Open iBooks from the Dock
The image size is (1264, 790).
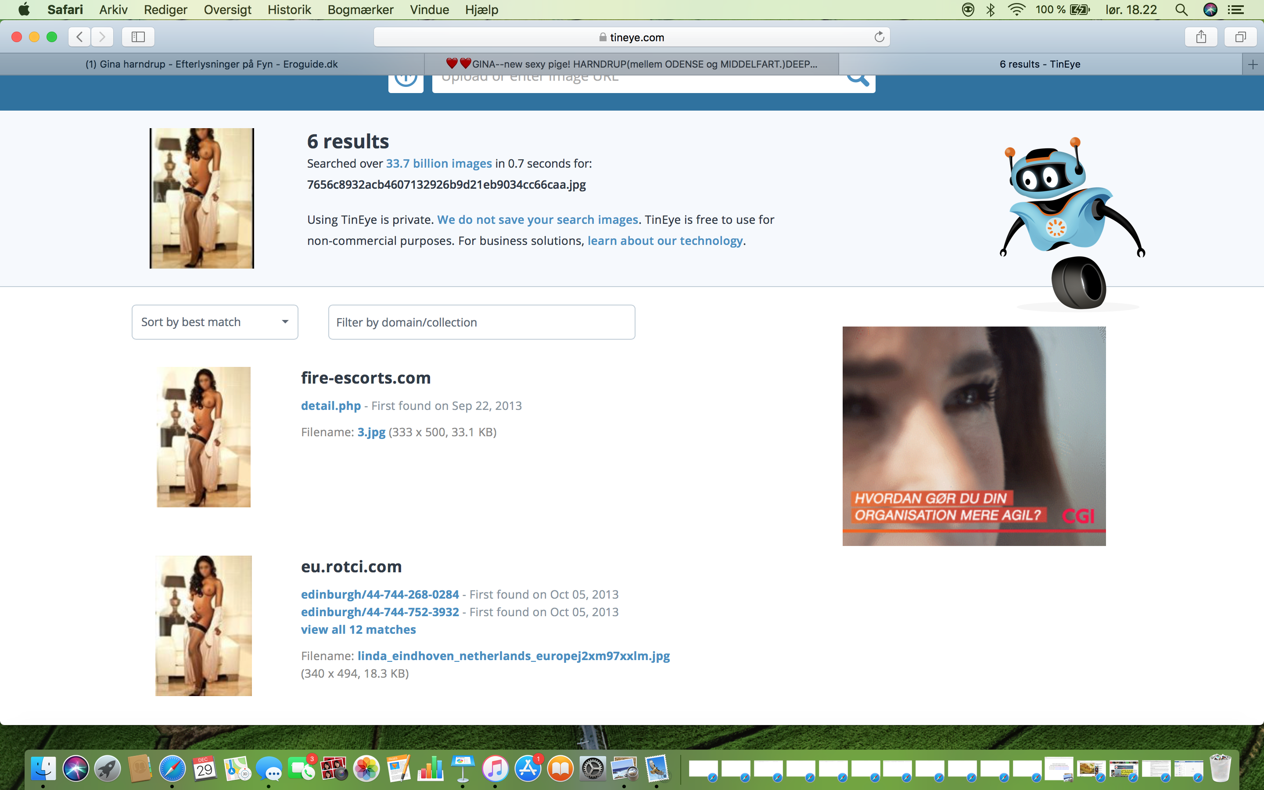[560, 768]
